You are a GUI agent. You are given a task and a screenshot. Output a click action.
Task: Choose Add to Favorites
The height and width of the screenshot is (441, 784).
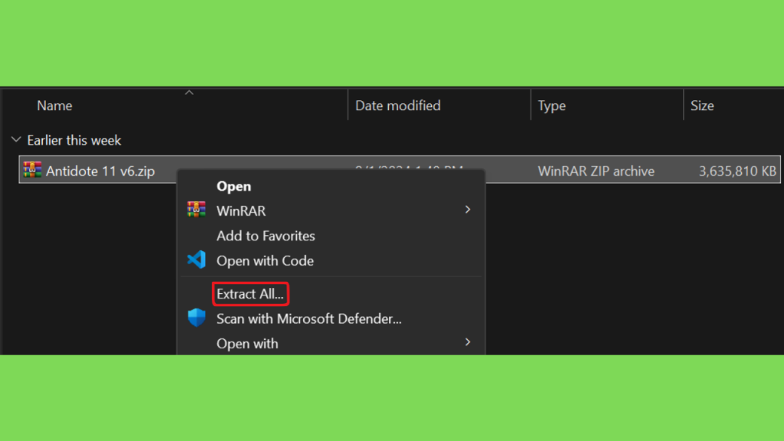coord(266,236)
